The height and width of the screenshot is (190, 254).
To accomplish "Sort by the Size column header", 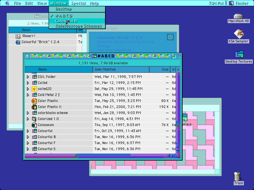I will click(160, 69).
